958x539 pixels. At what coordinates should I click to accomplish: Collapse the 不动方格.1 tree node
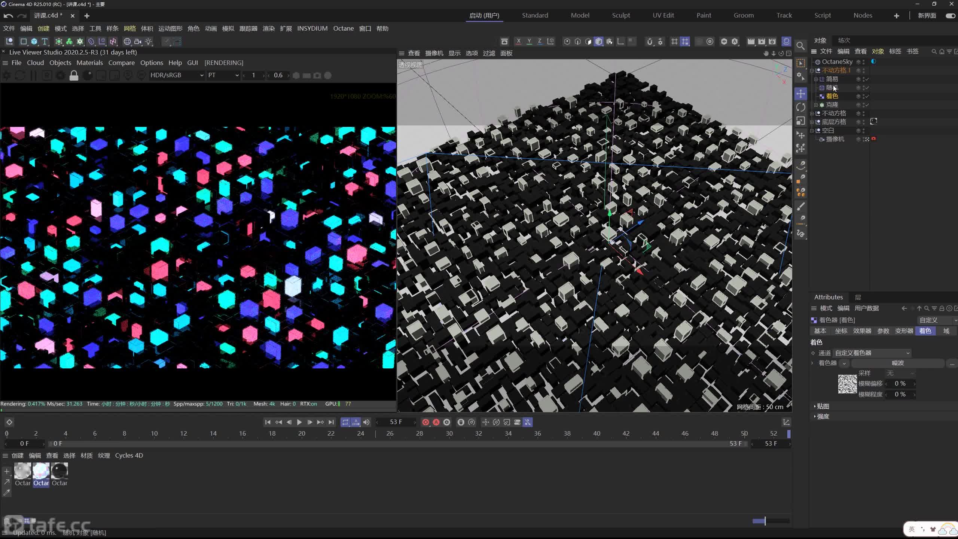tap(812, 70)
